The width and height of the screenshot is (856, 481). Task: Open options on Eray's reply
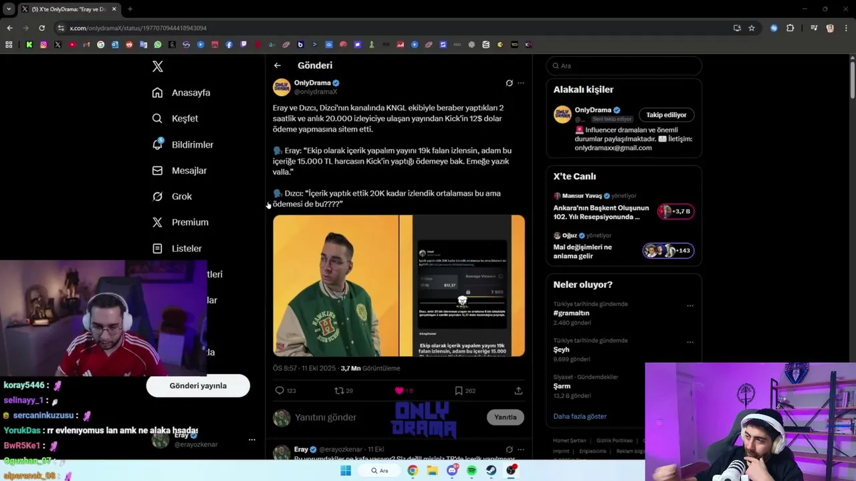[521, 450]
